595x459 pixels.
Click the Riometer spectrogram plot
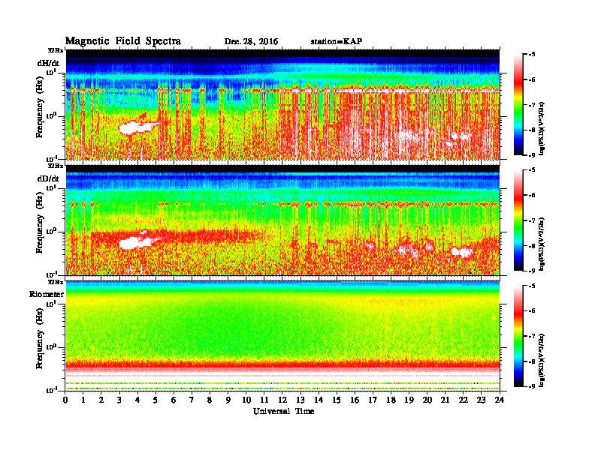[x=282, y=336]
